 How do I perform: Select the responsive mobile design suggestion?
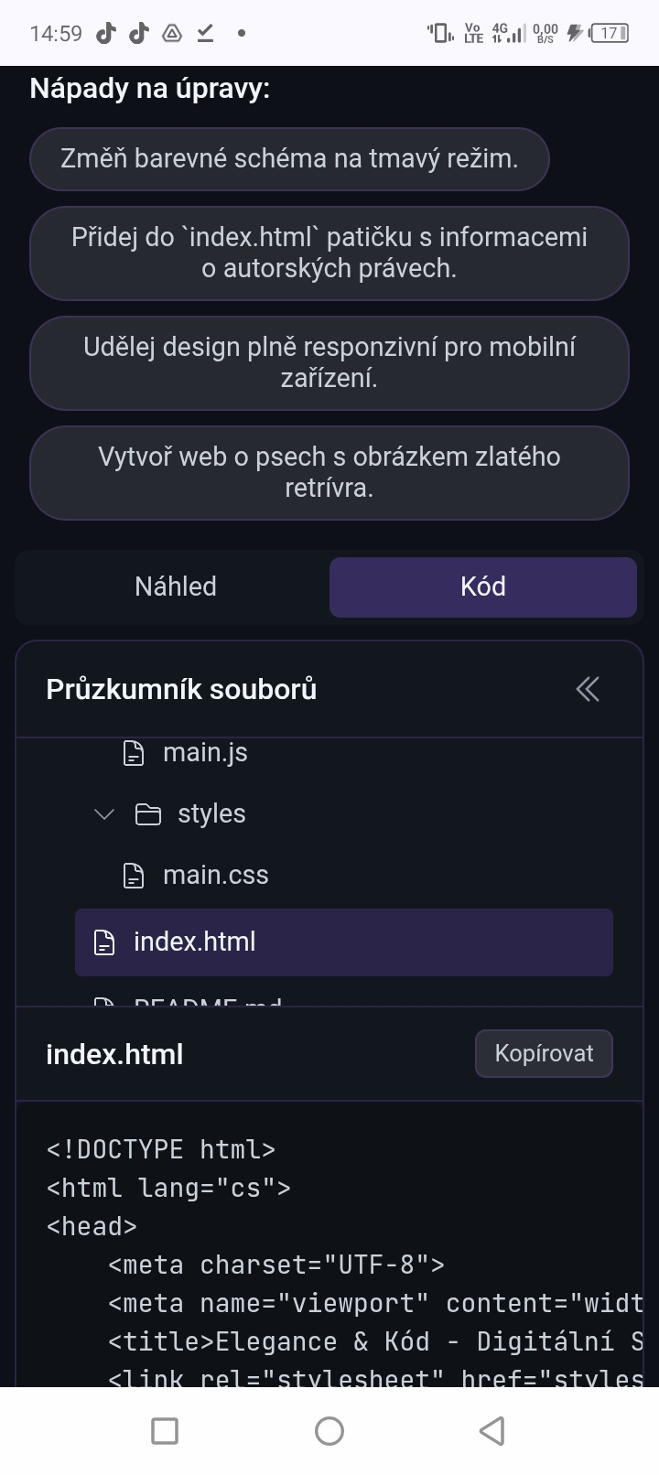[329, 362]
